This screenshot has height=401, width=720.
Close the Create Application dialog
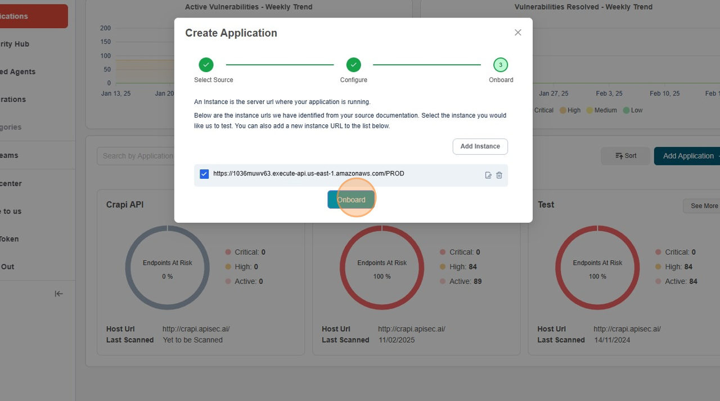point(517,33)
